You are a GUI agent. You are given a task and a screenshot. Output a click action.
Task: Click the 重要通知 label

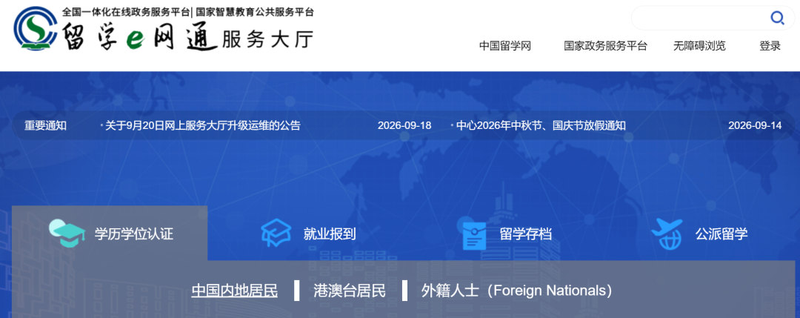click(x=45, y=125)
